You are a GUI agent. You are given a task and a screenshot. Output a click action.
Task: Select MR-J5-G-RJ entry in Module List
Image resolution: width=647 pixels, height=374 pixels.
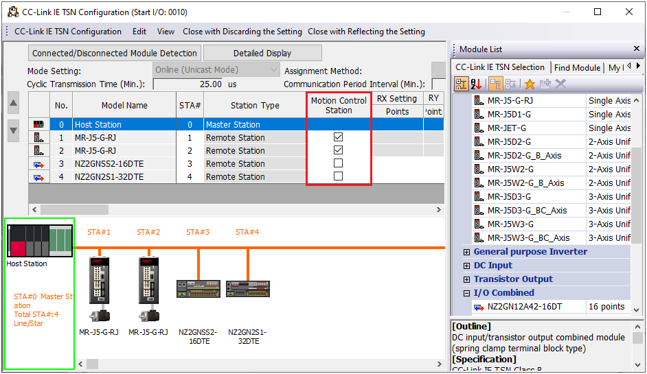(510, 101)
